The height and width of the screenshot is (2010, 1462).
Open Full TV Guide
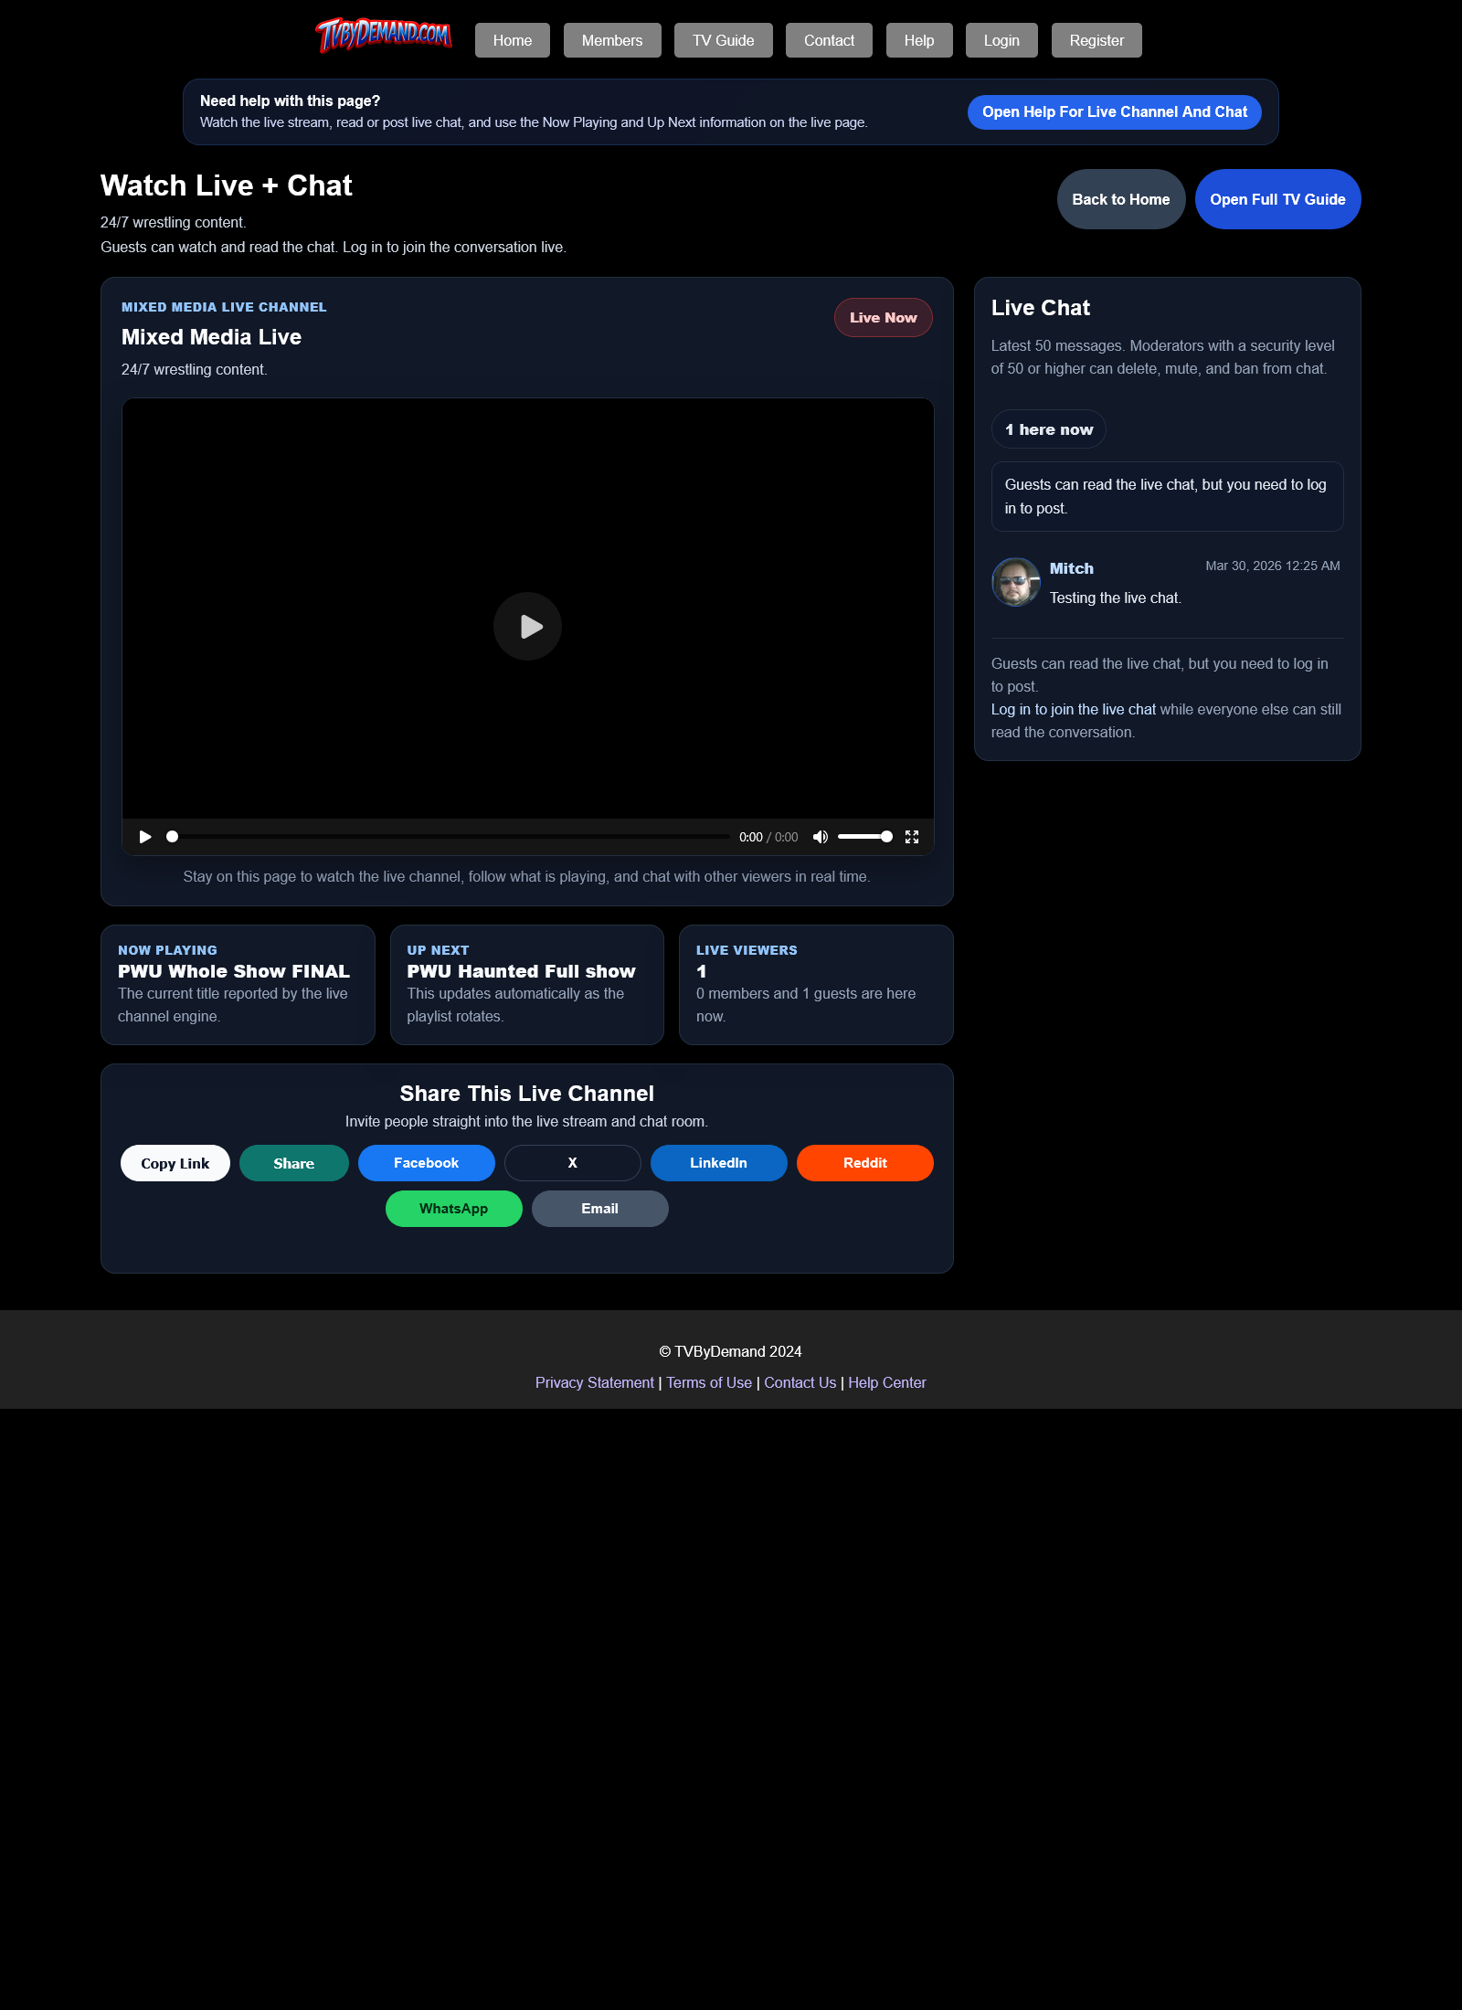pyautogui.click(x=1277, y=198)
